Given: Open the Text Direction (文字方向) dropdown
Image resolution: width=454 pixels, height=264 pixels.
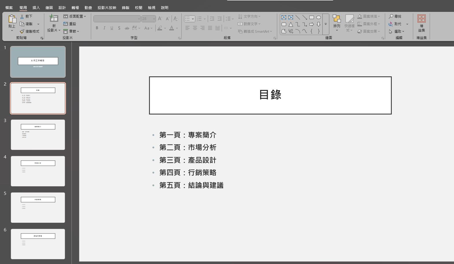Looking at the screenshot, I should pyautogui.click(x=249, y=16).
